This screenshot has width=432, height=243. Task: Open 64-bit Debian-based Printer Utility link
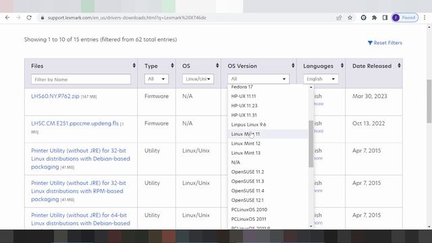click(80, 219)
